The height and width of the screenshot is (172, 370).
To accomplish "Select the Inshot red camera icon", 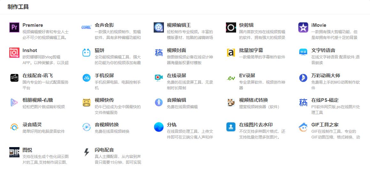I will (x=14, y=53).
